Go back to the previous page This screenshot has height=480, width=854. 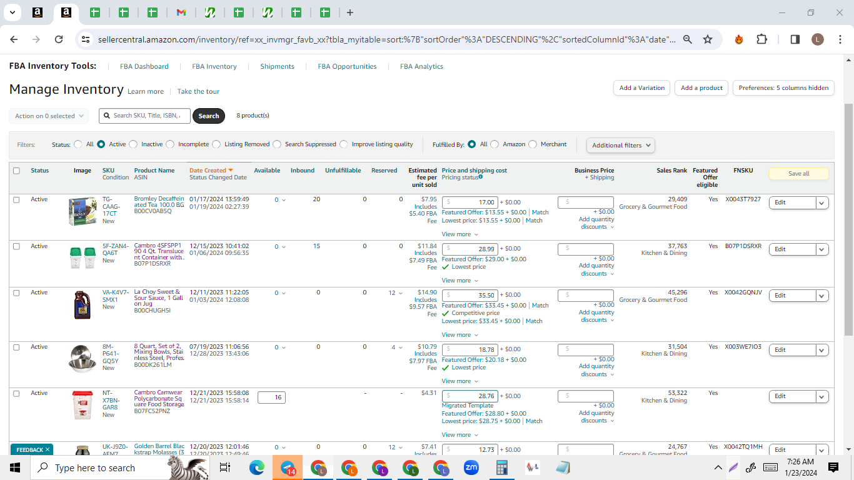(14, 39)
